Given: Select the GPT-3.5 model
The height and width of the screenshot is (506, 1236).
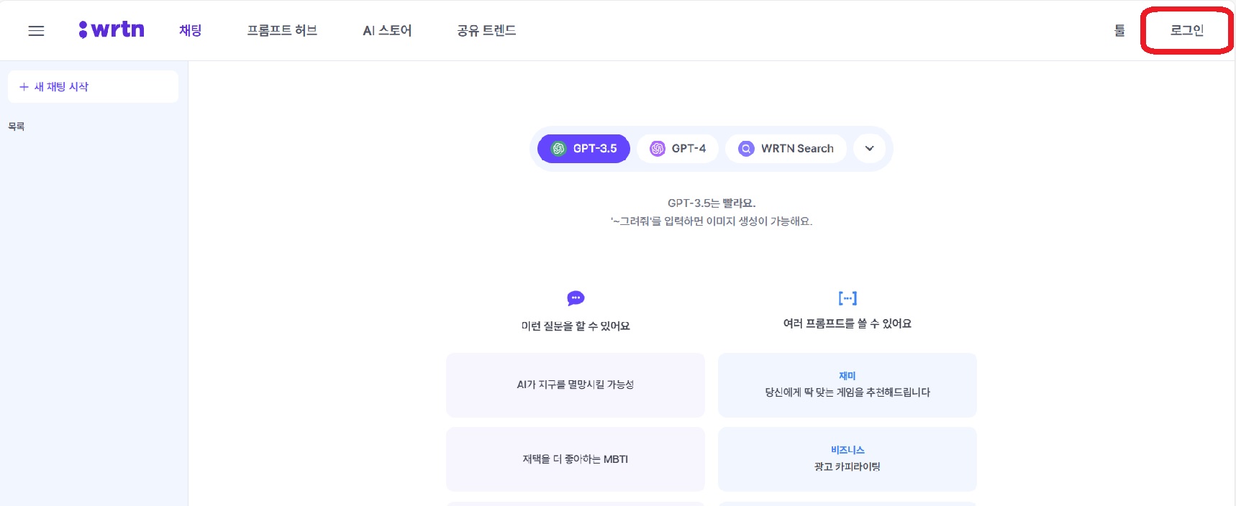Looking at the screenshot, I should pos(584,149).
